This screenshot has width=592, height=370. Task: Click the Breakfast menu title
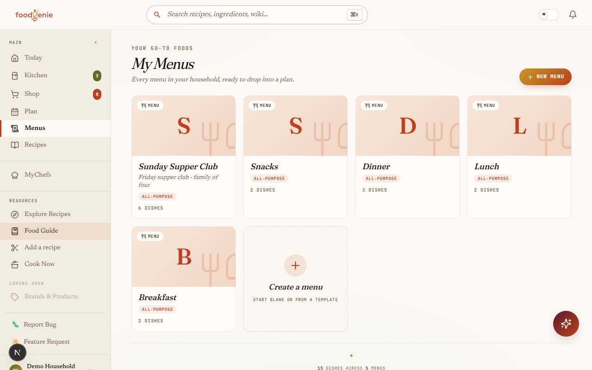tap(158, 297)
